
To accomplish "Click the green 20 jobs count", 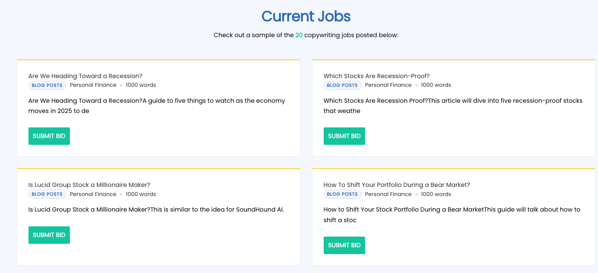I will point(299,35).
